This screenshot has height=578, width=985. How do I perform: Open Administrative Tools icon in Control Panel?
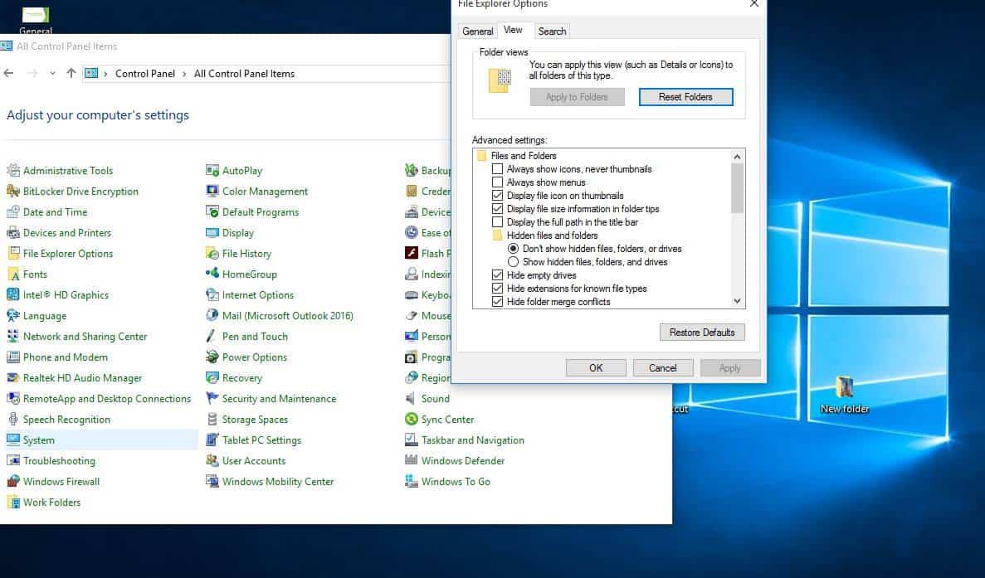click(x=13, y=170)
